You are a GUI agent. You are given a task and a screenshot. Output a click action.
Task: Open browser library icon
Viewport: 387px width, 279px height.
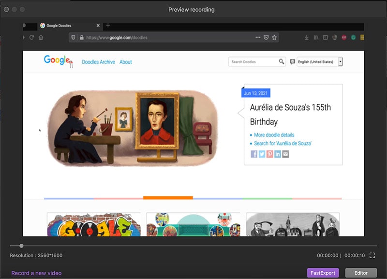[x=316, y=38]
